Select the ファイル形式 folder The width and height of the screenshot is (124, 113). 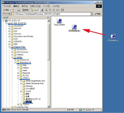tap(30, 89)
